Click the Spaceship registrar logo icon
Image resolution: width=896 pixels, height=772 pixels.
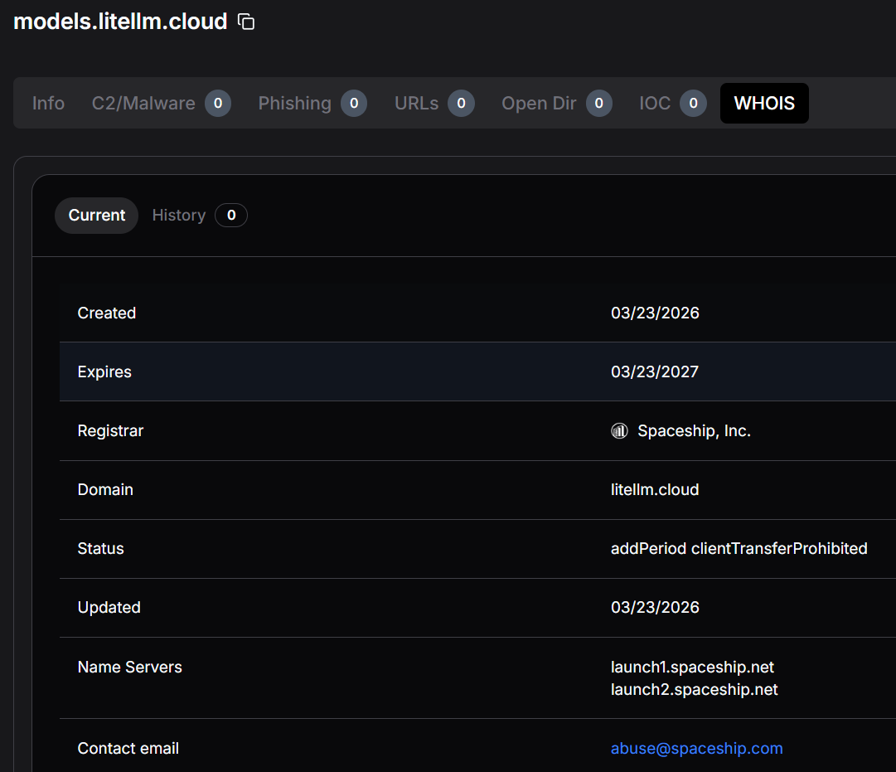pyautogui.click(x=619, y=430)
